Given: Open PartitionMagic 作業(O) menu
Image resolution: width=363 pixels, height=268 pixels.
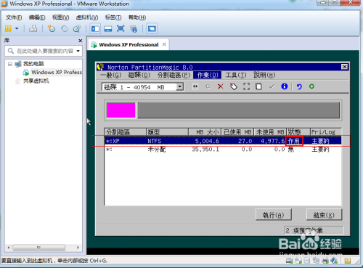Looking at the screenshot, I should [208, 75].
